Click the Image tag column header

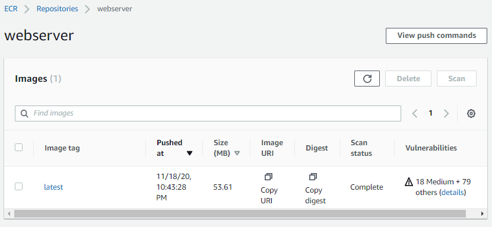click(x=62, y=148)
